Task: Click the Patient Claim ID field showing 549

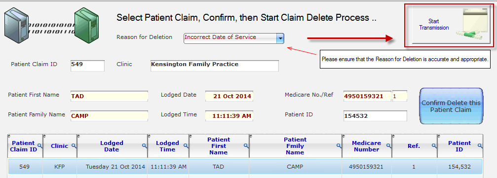Action: (87, 66)
